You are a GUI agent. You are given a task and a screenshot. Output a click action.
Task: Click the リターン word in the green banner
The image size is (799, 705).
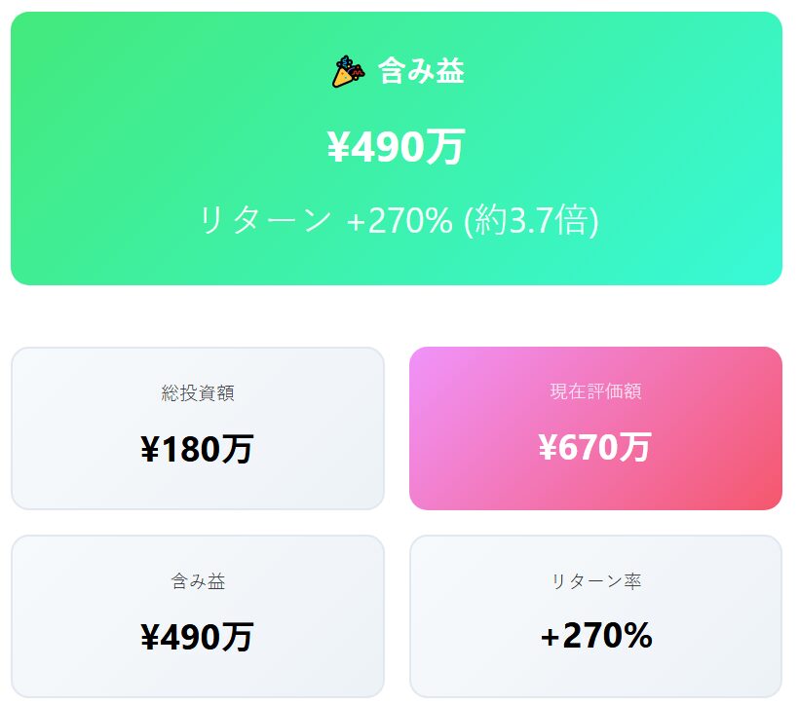point(266,220)
